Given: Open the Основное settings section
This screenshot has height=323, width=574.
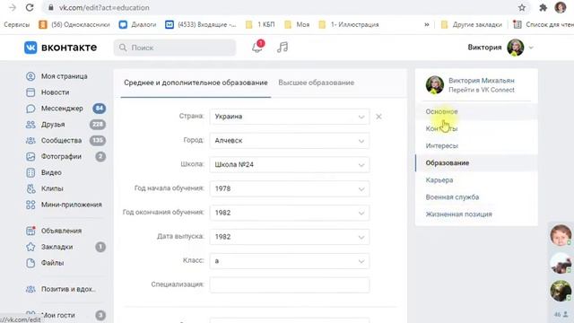Looking at the screenshot, I should [x=476, y=111].
